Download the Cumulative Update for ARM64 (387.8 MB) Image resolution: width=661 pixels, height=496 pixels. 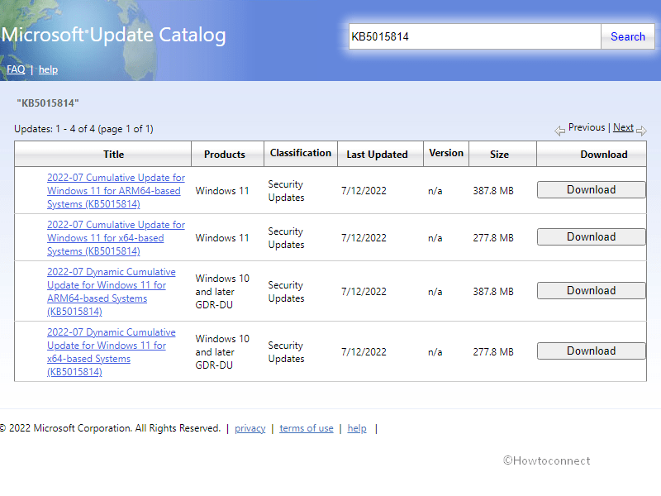591,190
